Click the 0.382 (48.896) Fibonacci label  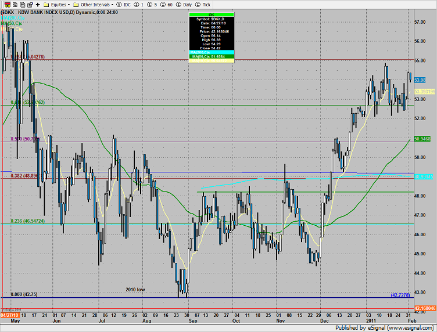pos(24,176)
